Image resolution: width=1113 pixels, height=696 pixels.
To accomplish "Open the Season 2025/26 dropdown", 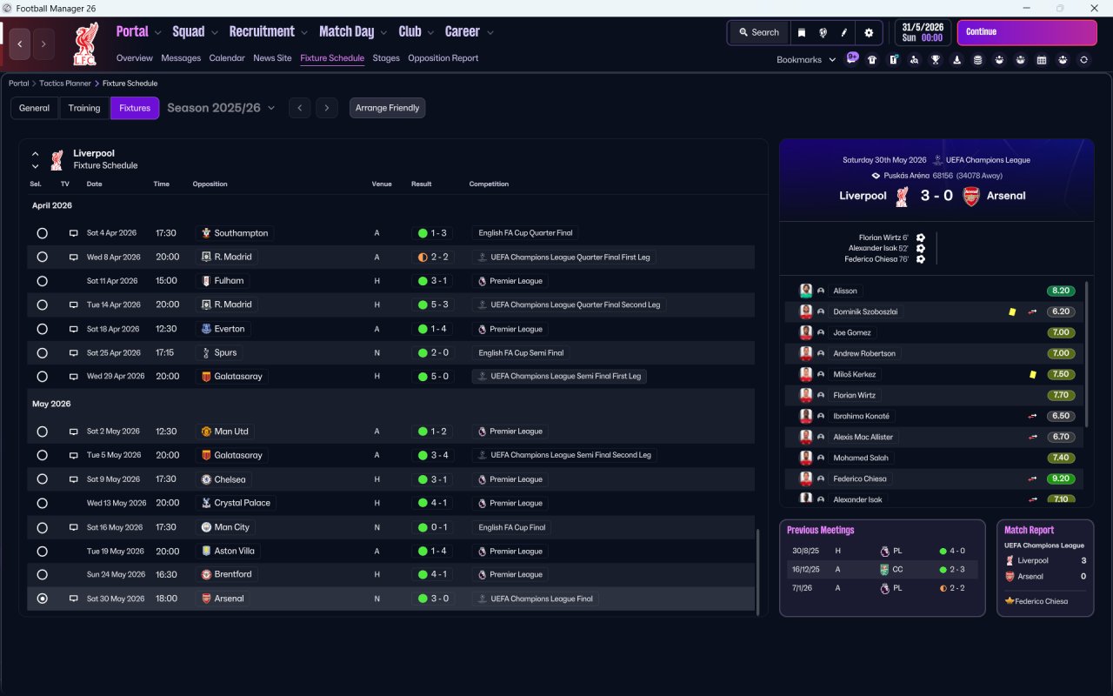I will click(x=221, y=108).
